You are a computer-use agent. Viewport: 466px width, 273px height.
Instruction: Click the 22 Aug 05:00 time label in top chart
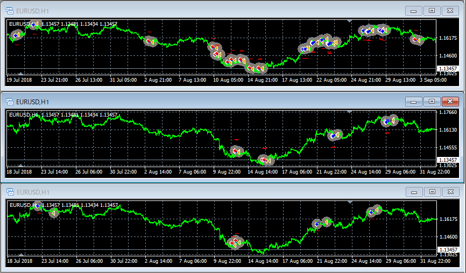[x=331, y=80]
